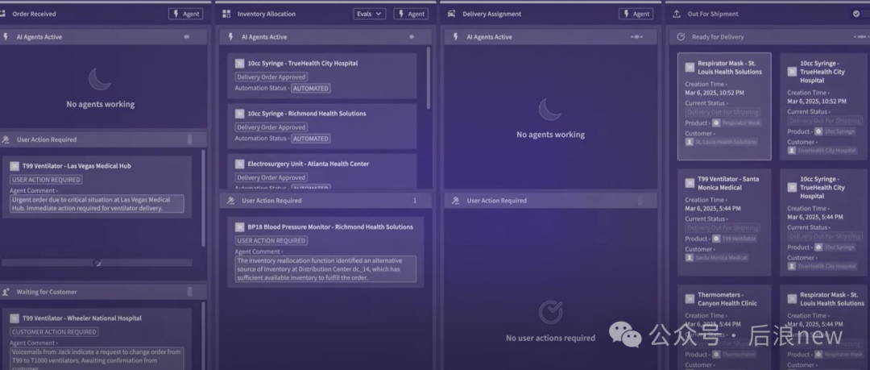Collapse User Action Required in Order Received
The image size is (870, 370).
(x=189, y=139)
